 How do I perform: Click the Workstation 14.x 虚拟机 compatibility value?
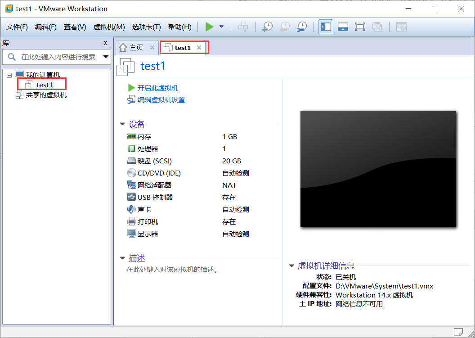click(374, 295)
